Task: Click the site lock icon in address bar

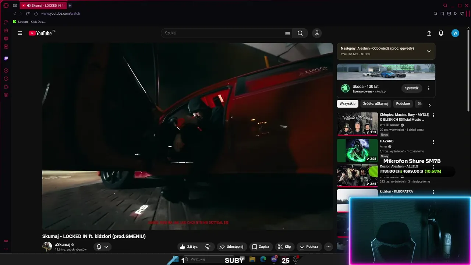Action: click(36, 14)
